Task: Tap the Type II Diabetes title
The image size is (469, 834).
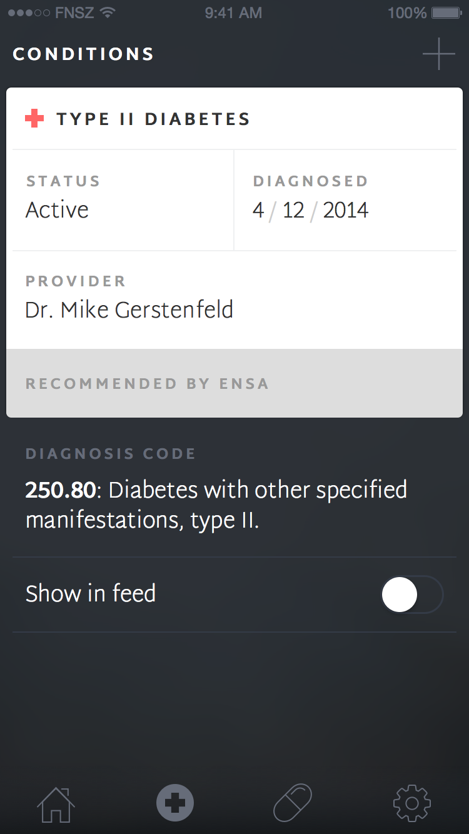Action: click(153, 119)
